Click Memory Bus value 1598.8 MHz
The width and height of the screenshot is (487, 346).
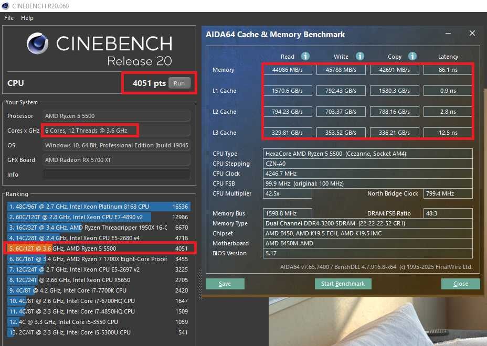287,213
